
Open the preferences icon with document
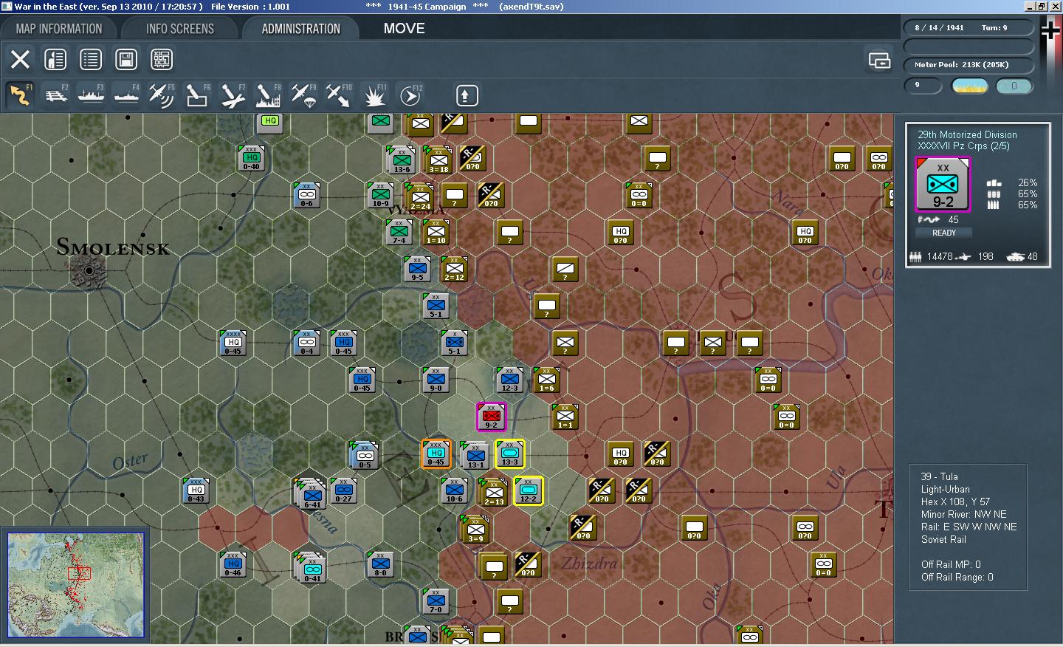click(55, 59)
